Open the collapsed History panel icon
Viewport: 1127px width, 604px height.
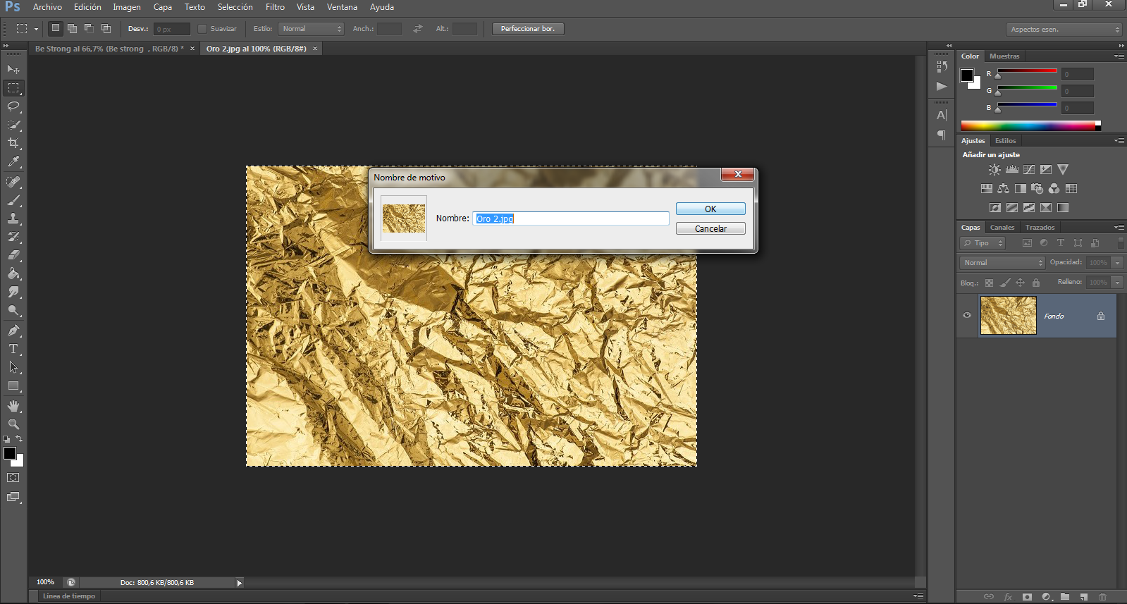click(942, 66)
